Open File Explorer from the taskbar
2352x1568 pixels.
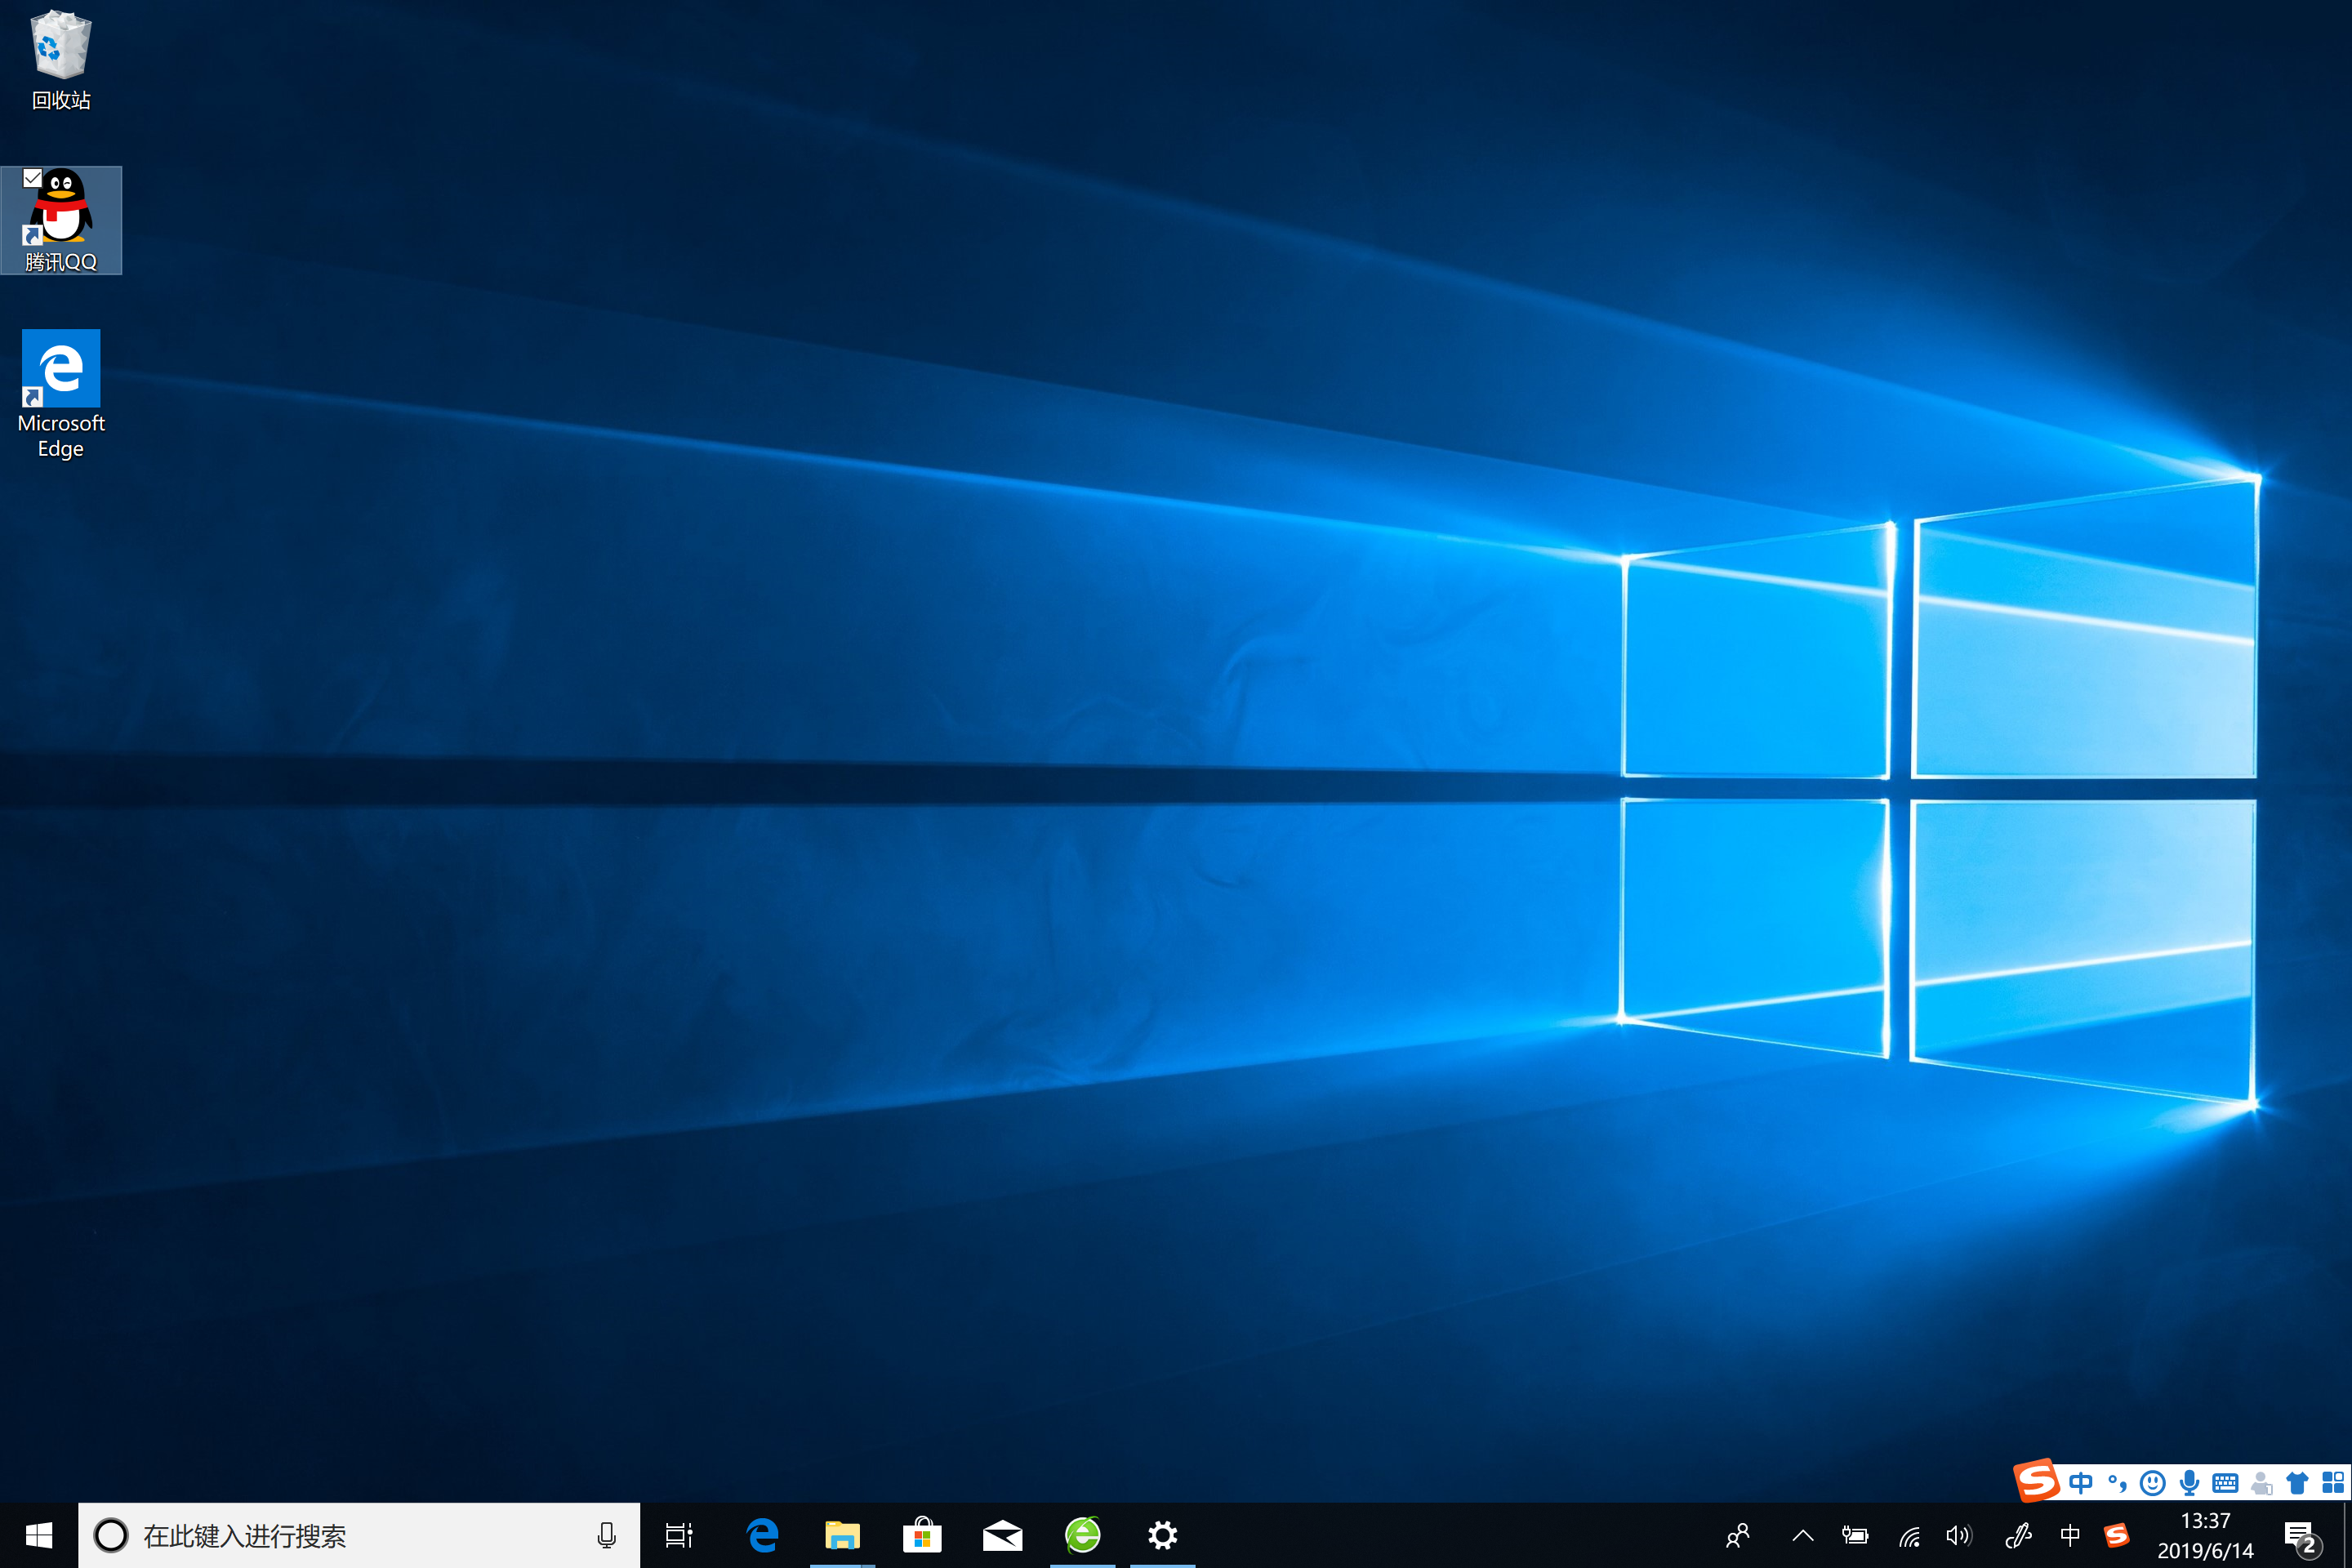pos(842,1535)
